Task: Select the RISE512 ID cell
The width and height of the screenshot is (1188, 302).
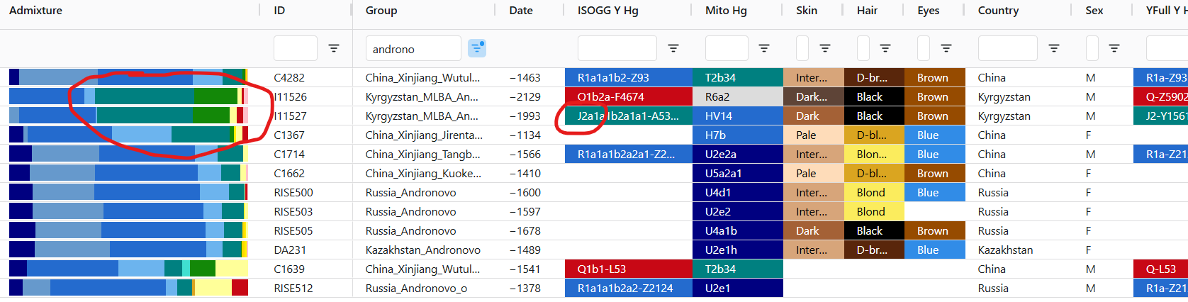Action: pos(293,289)
